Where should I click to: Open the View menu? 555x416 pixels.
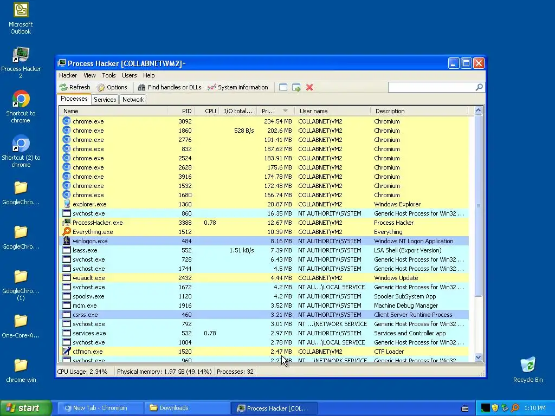(x=89, y=75)
